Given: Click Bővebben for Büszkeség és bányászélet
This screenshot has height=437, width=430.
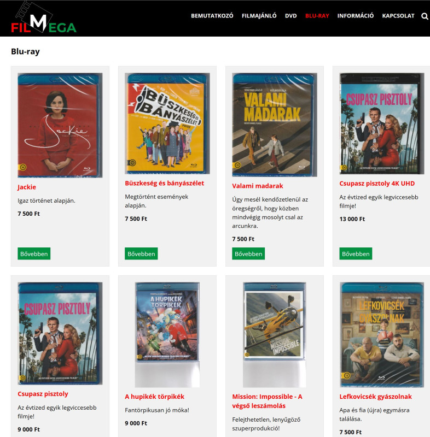Looking at the screenshot, I should pos(141,253).
